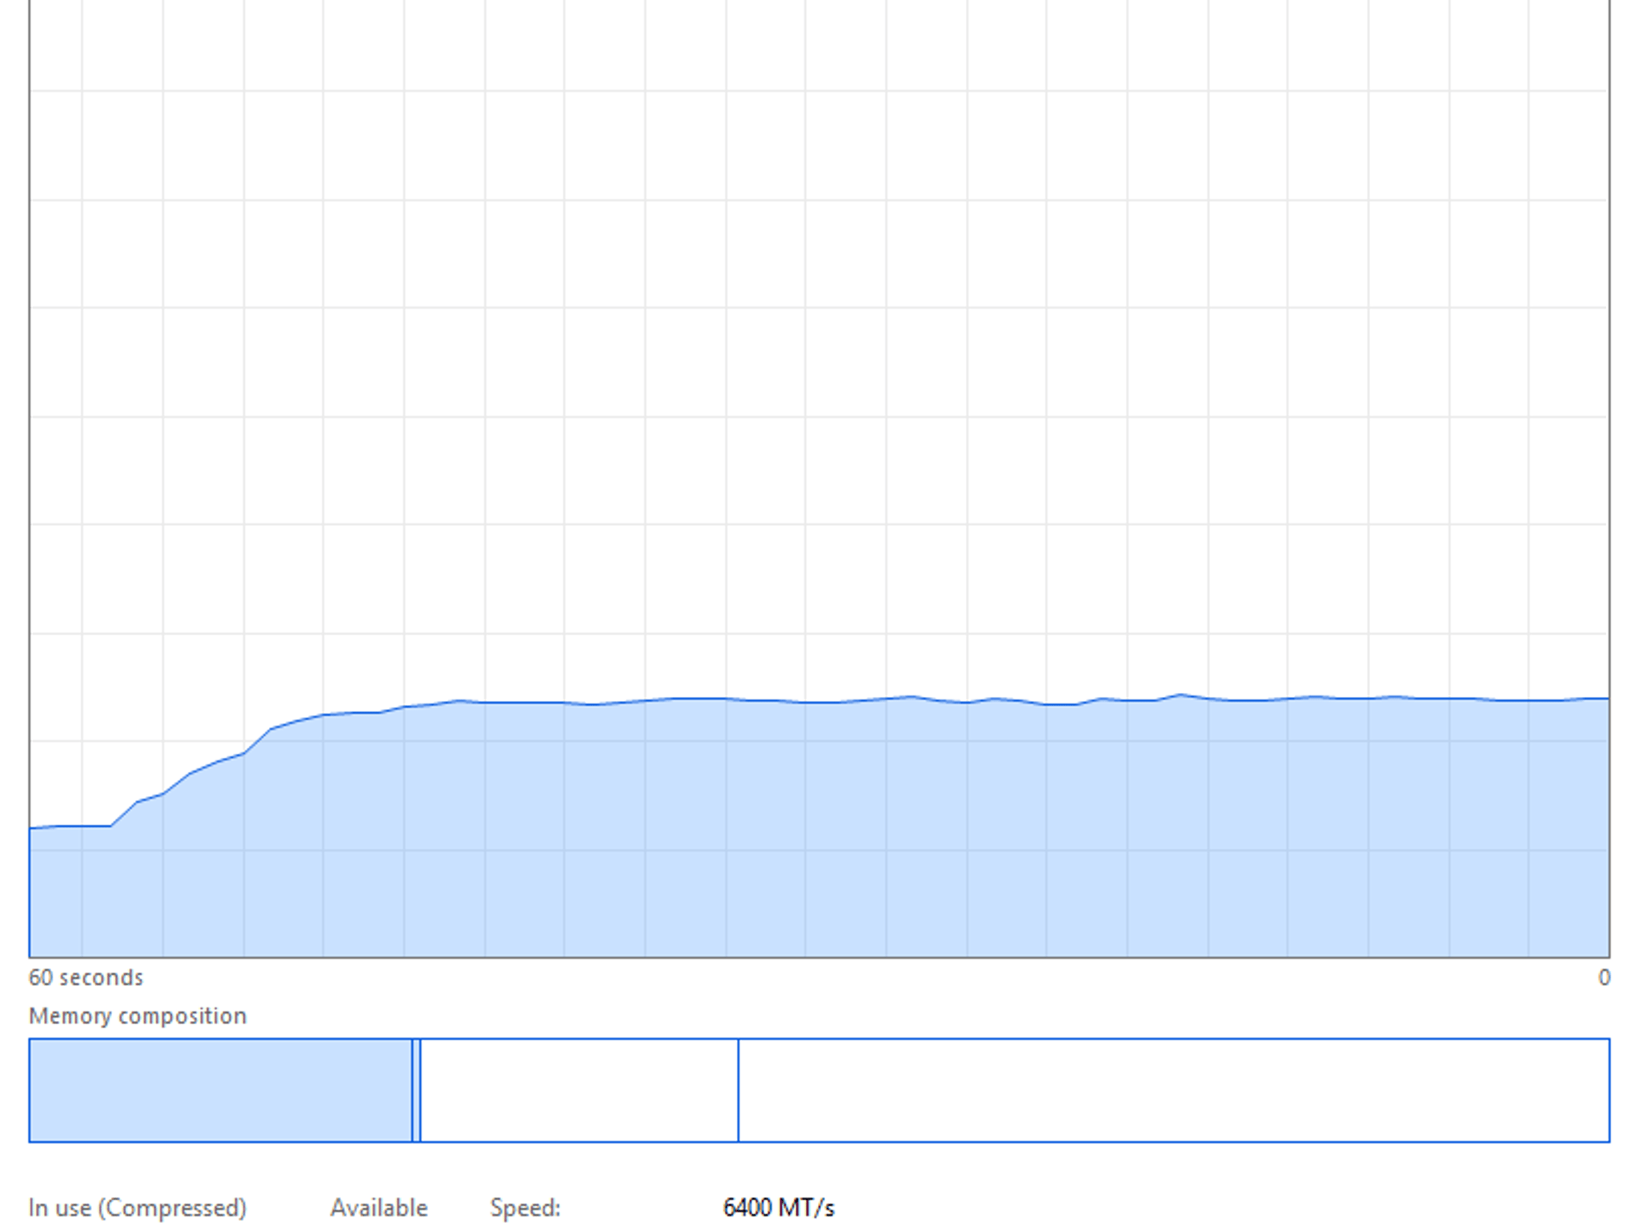
Task: Select the thin Modified segment in composition bar
Action: click(x=416, y=1090)
